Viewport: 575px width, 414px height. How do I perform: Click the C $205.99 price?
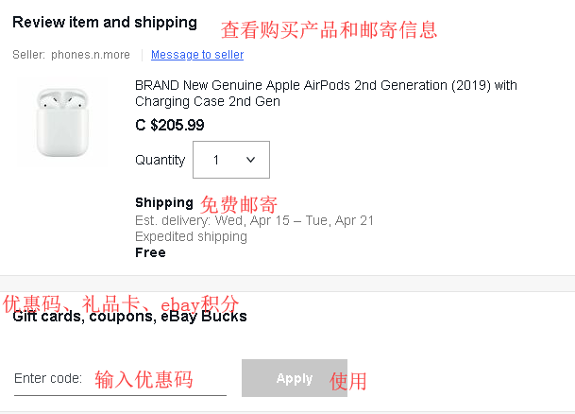tap(170, 125)
